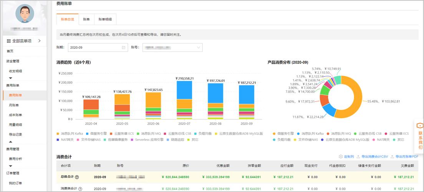Toggle 链路追踪 legend entry

pyautogui.click(x=176, y=140)
